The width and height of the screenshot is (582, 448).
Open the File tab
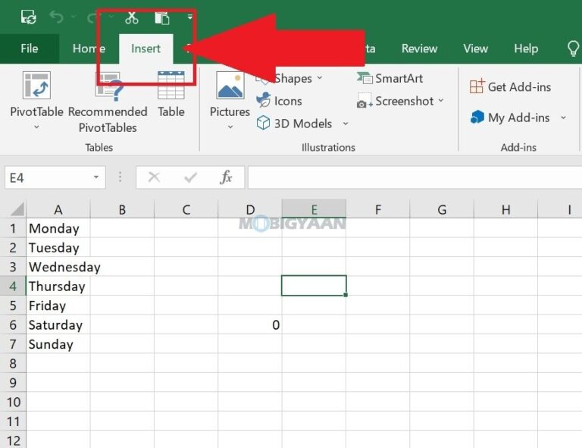30,49
